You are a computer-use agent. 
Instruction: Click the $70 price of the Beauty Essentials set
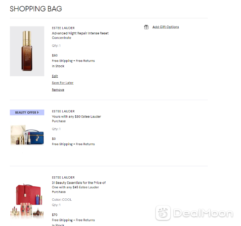click(x=55, y=215)
